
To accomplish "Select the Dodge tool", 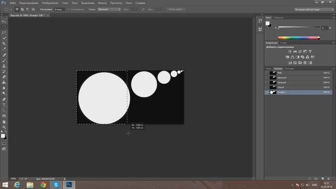I will coord(4,93).
